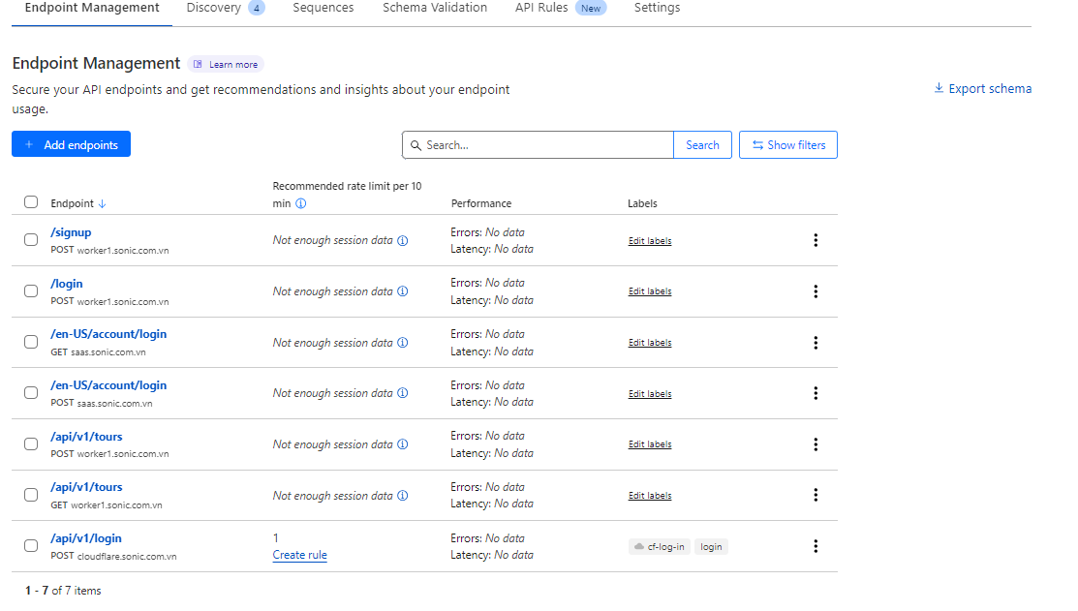Click info icon in /signup rate limit cell
Viewport: 1078px width, 611px height.
(x=403, y=241)
